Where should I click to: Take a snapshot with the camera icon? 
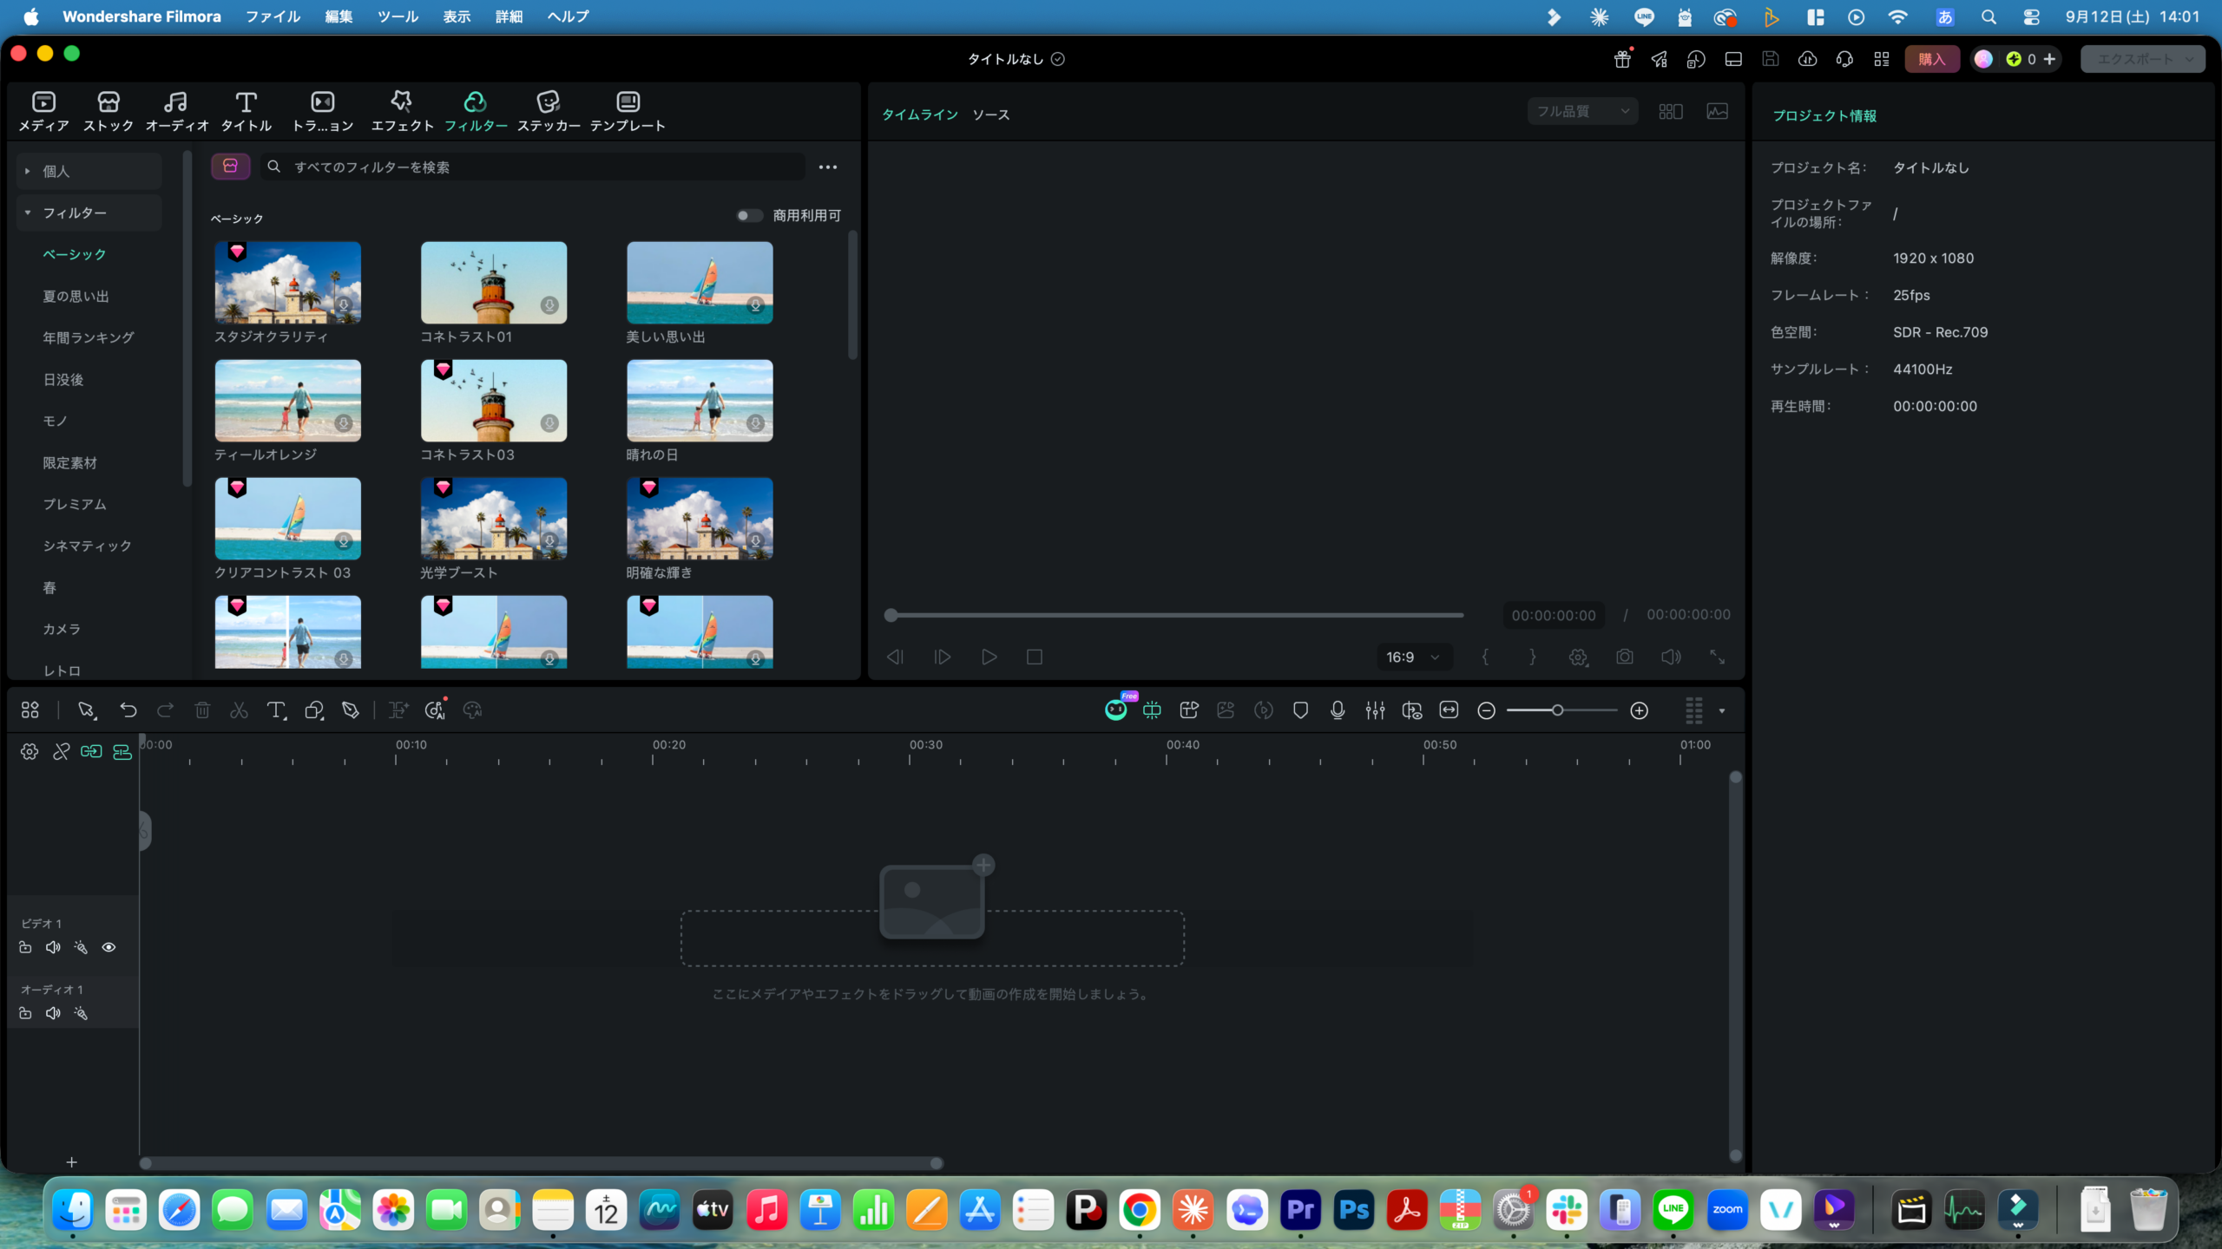(1625, 657)
